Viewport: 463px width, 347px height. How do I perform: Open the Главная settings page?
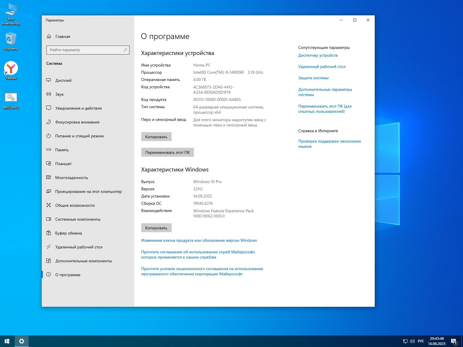(x=88, y=36)
